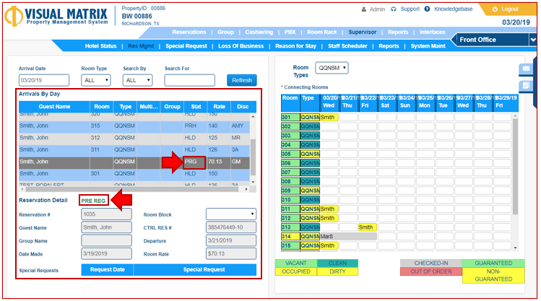
Task: Switch to the Hotel Status tab
Action: coord(100,46)
